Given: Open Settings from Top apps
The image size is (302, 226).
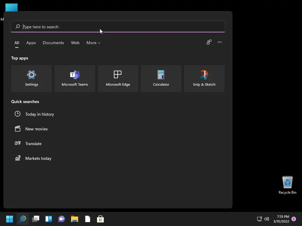Looking at the screenshot, I should click(x=31, y=79).
